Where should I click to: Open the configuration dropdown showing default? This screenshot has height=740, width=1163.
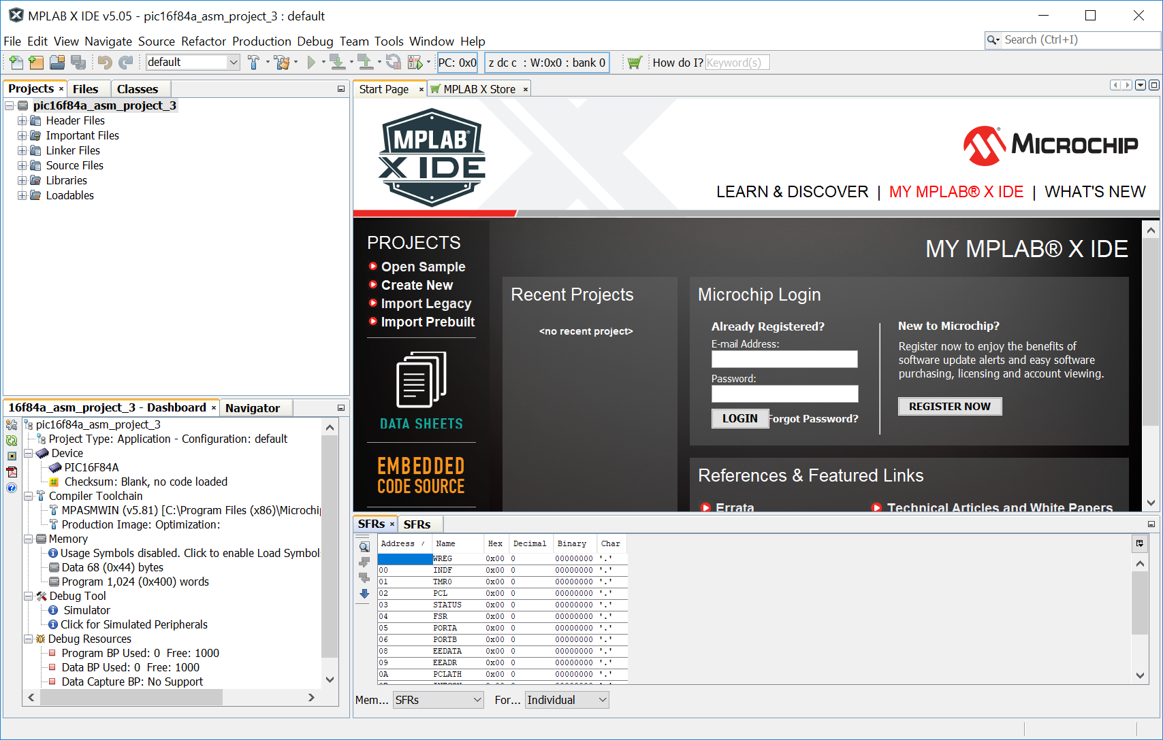[x=193, y=63]
